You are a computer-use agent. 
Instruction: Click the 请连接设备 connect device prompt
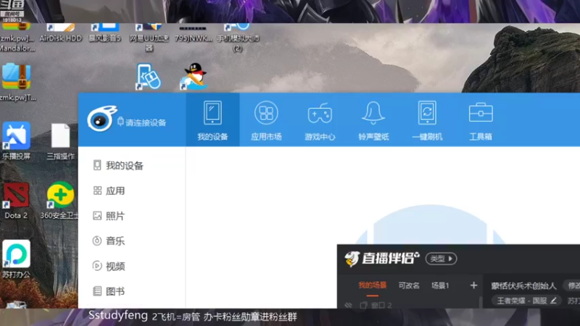(141, 122)
